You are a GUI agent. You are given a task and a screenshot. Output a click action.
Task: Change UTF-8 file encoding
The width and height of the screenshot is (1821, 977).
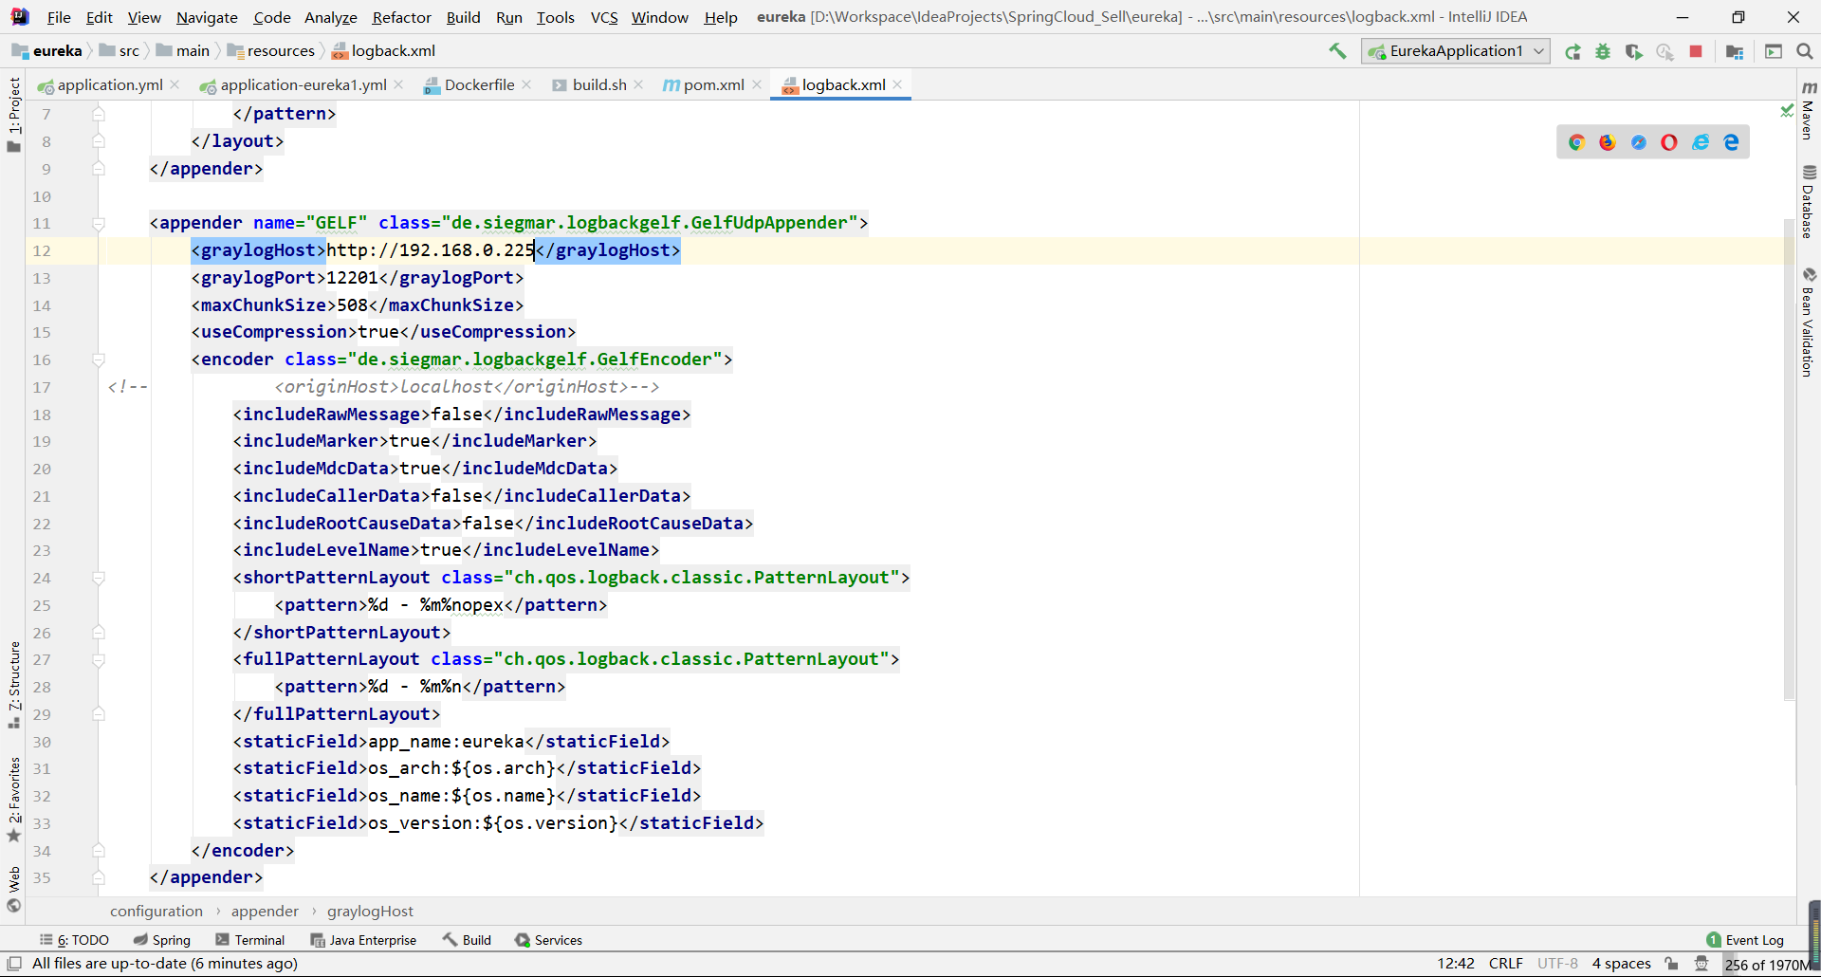(1557, 964)
